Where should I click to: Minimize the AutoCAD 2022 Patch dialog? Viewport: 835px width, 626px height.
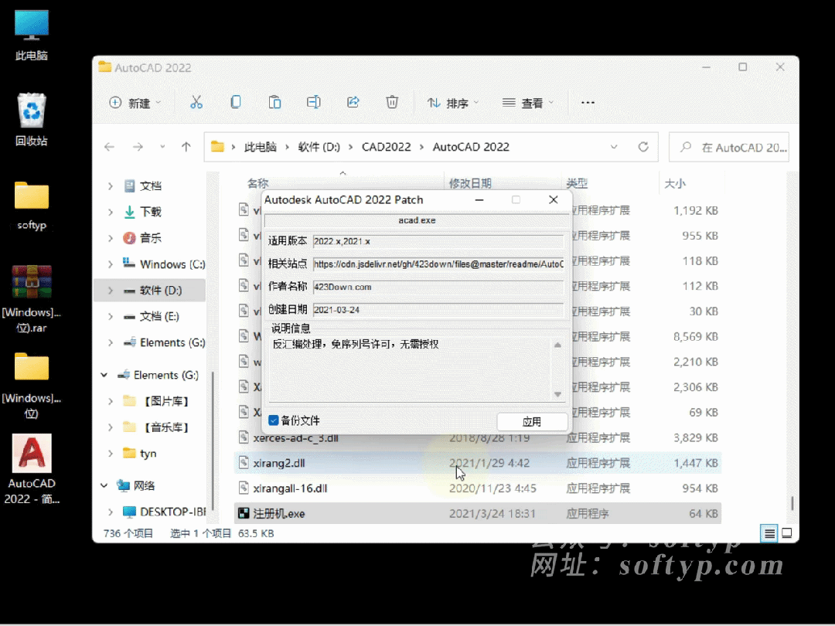click(x=479, y=199)
